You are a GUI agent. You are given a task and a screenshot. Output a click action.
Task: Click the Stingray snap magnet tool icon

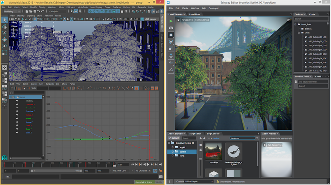pos(171,62)
